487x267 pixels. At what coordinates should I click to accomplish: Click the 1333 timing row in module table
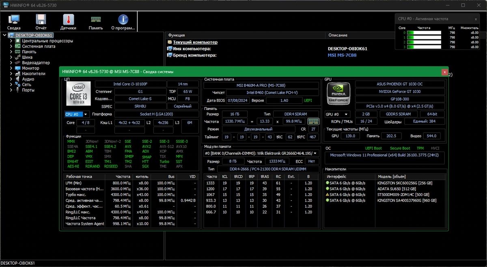261,183
